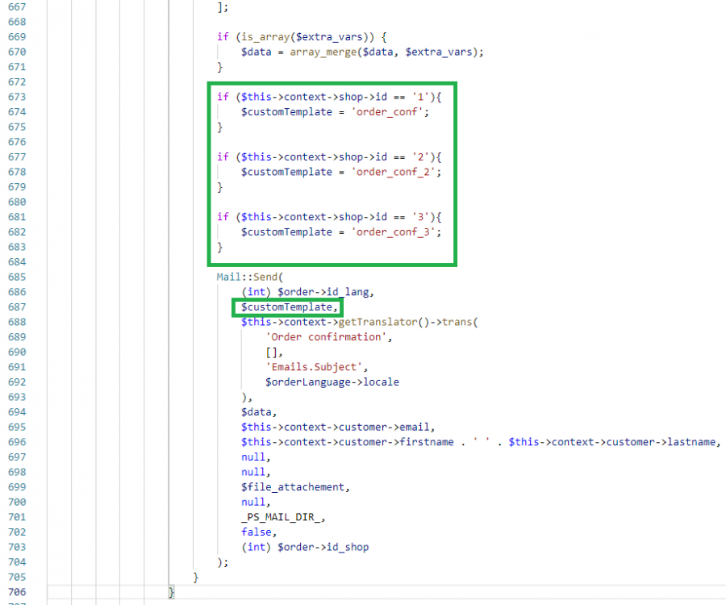Click the 'order_conf_3' string literal
Viewport: 726px width, 605px height.
pos(398,232)
